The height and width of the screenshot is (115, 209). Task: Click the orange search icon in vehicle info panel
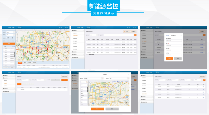point(135,35)
